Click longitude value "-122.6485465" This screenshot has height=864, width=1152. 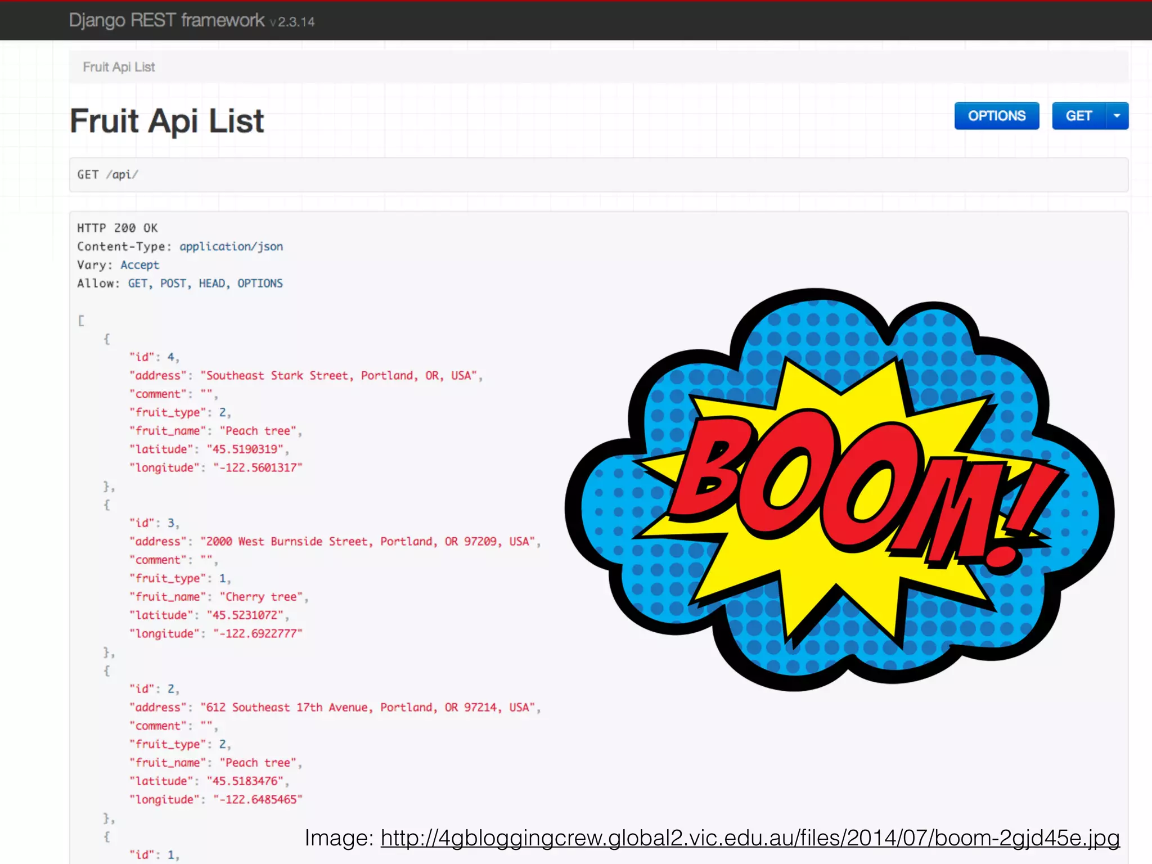[258, 800]
